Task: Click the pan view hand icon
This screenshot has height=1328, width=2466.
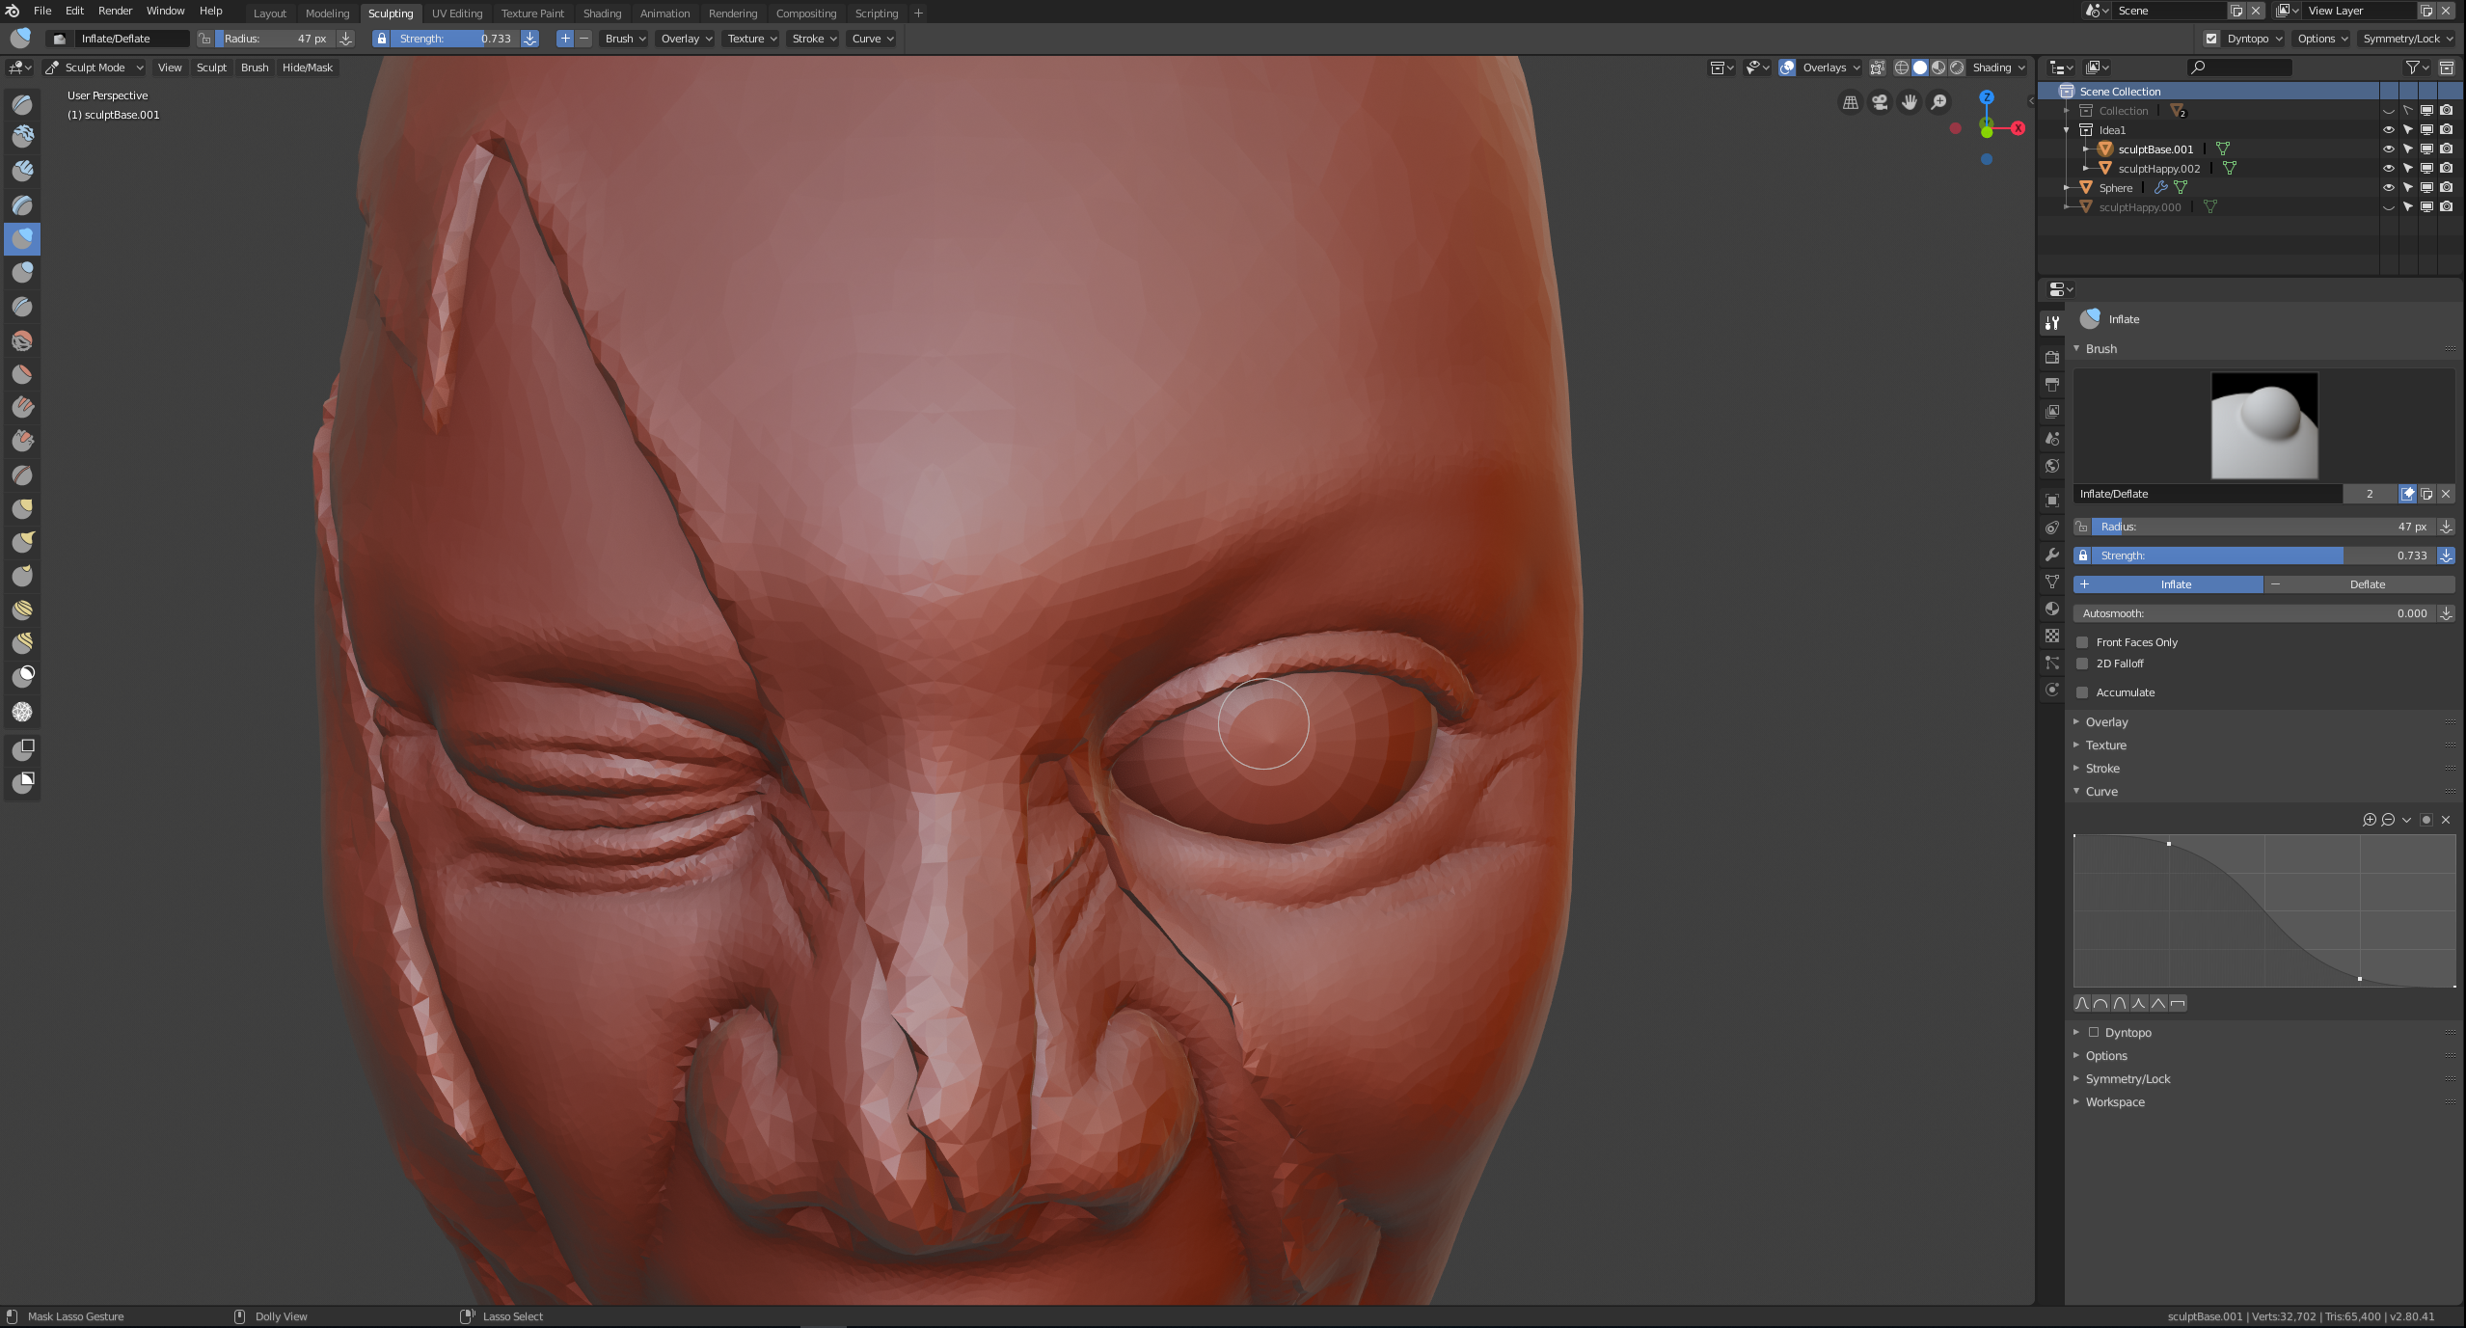Action: [x=1910, y=102]
